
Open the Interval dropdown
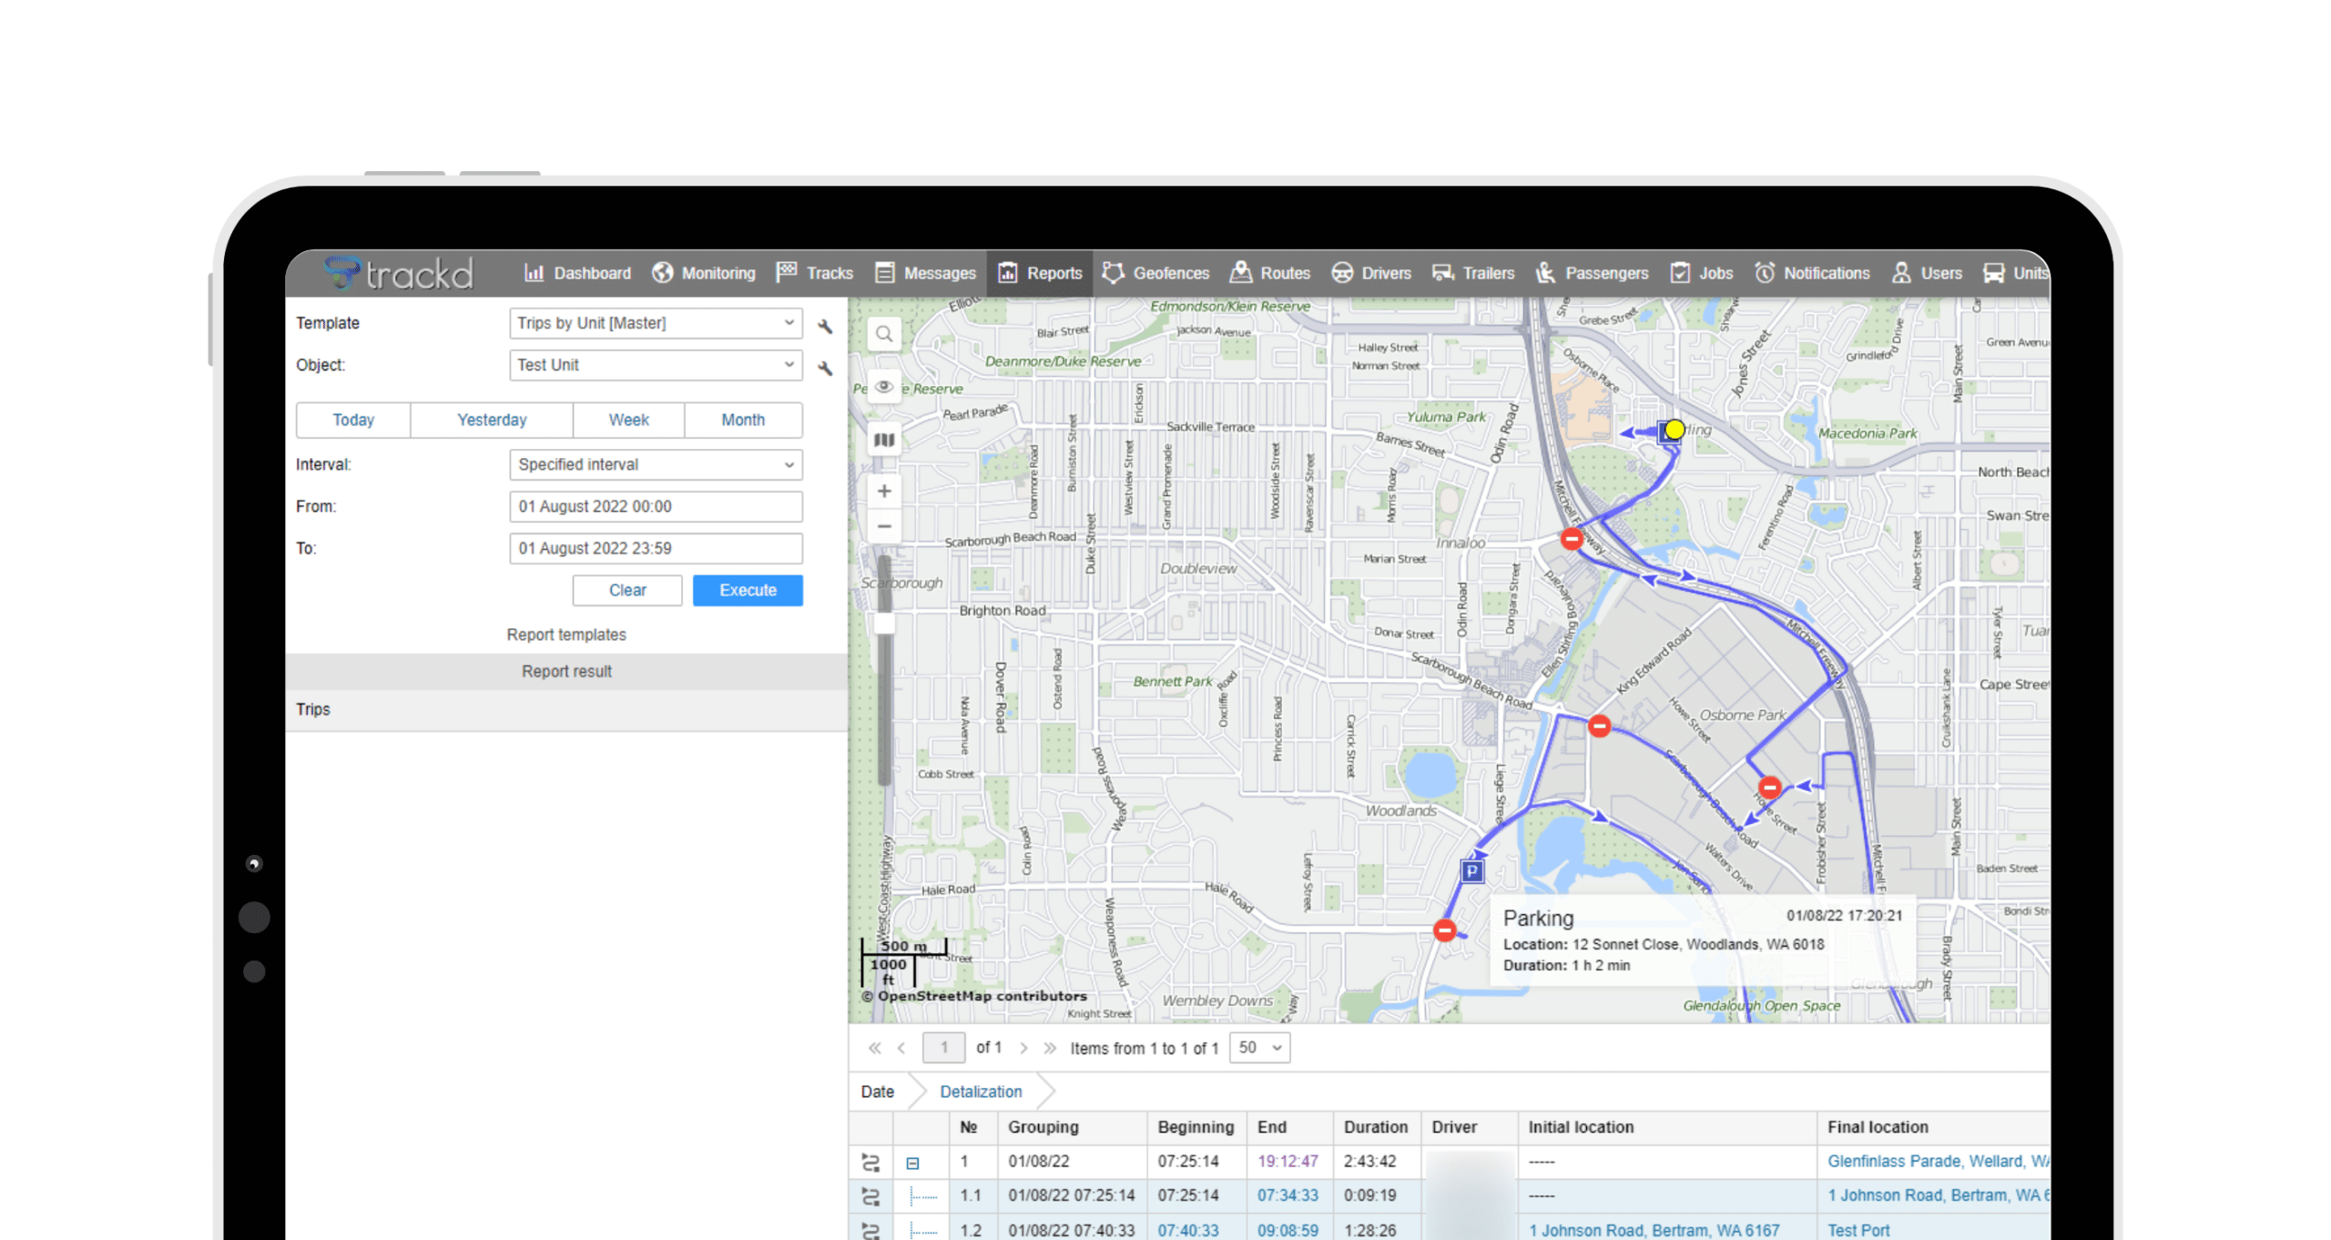(655, 464)
